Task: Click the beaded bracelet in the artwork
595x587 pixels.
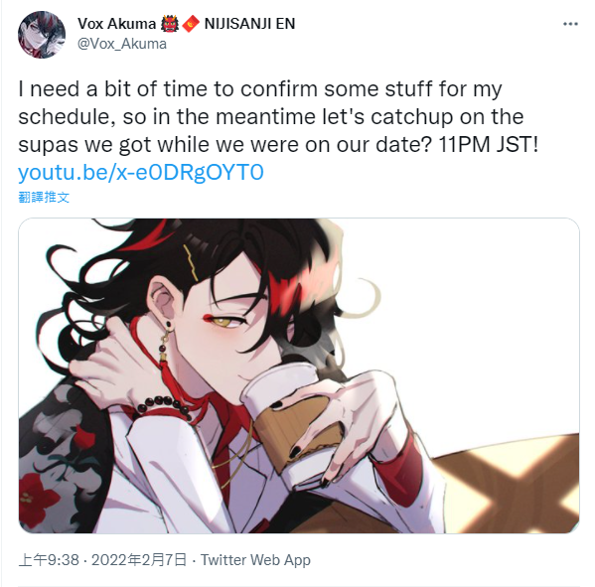Action: coord(165,405)
